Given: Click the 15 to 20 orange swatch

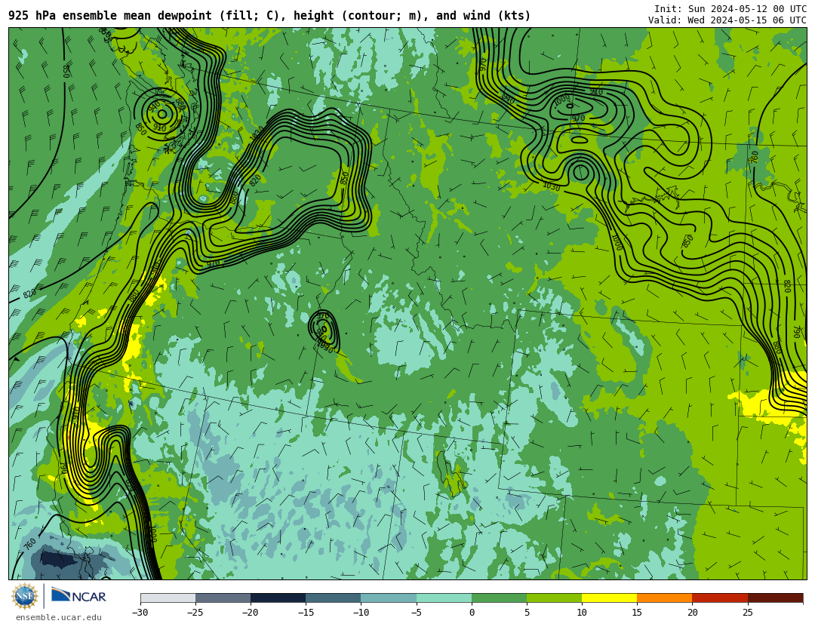Looking at the screenshot, I should click(665, 598).
